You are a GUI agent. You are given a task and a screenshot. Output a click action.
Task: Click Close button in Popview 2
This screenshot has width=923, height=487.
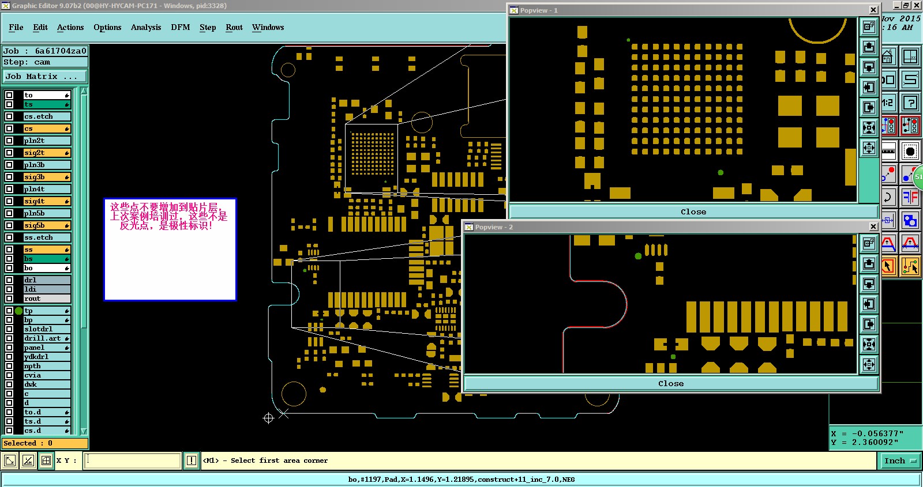click(x=671, y=383)
